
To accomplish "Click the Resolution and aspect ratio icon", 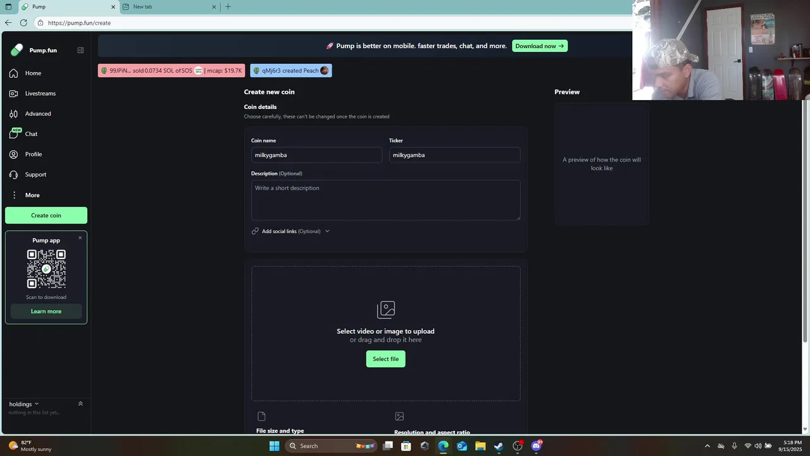I will (399, 416).
